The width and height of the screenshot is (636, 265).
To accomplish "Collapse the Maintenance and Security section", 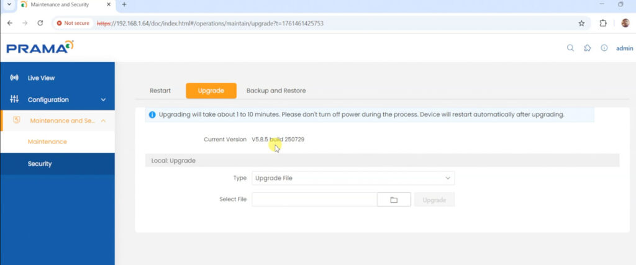I will point(103,120).
